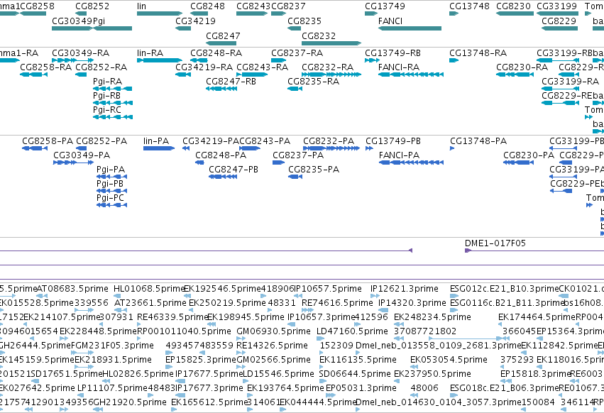Open the CG13748 gene label

coord(470,6)
